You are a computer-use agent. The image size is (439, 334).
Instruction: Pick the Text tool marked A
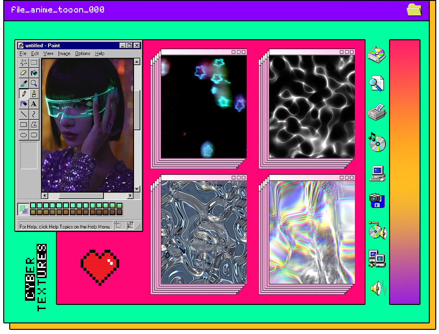(x=34, y=104)
